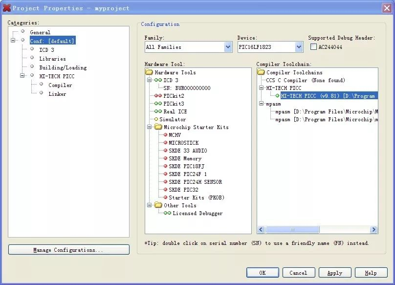
Task: Select CCS C Compiler (None found) entry
Action: [x=306, y=80]
